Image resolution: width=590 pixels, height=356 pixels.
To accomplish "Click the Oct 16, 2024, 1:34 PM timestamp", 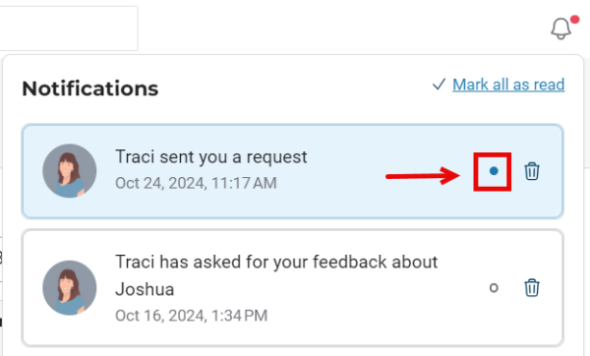I will click(x=192, y=316).
